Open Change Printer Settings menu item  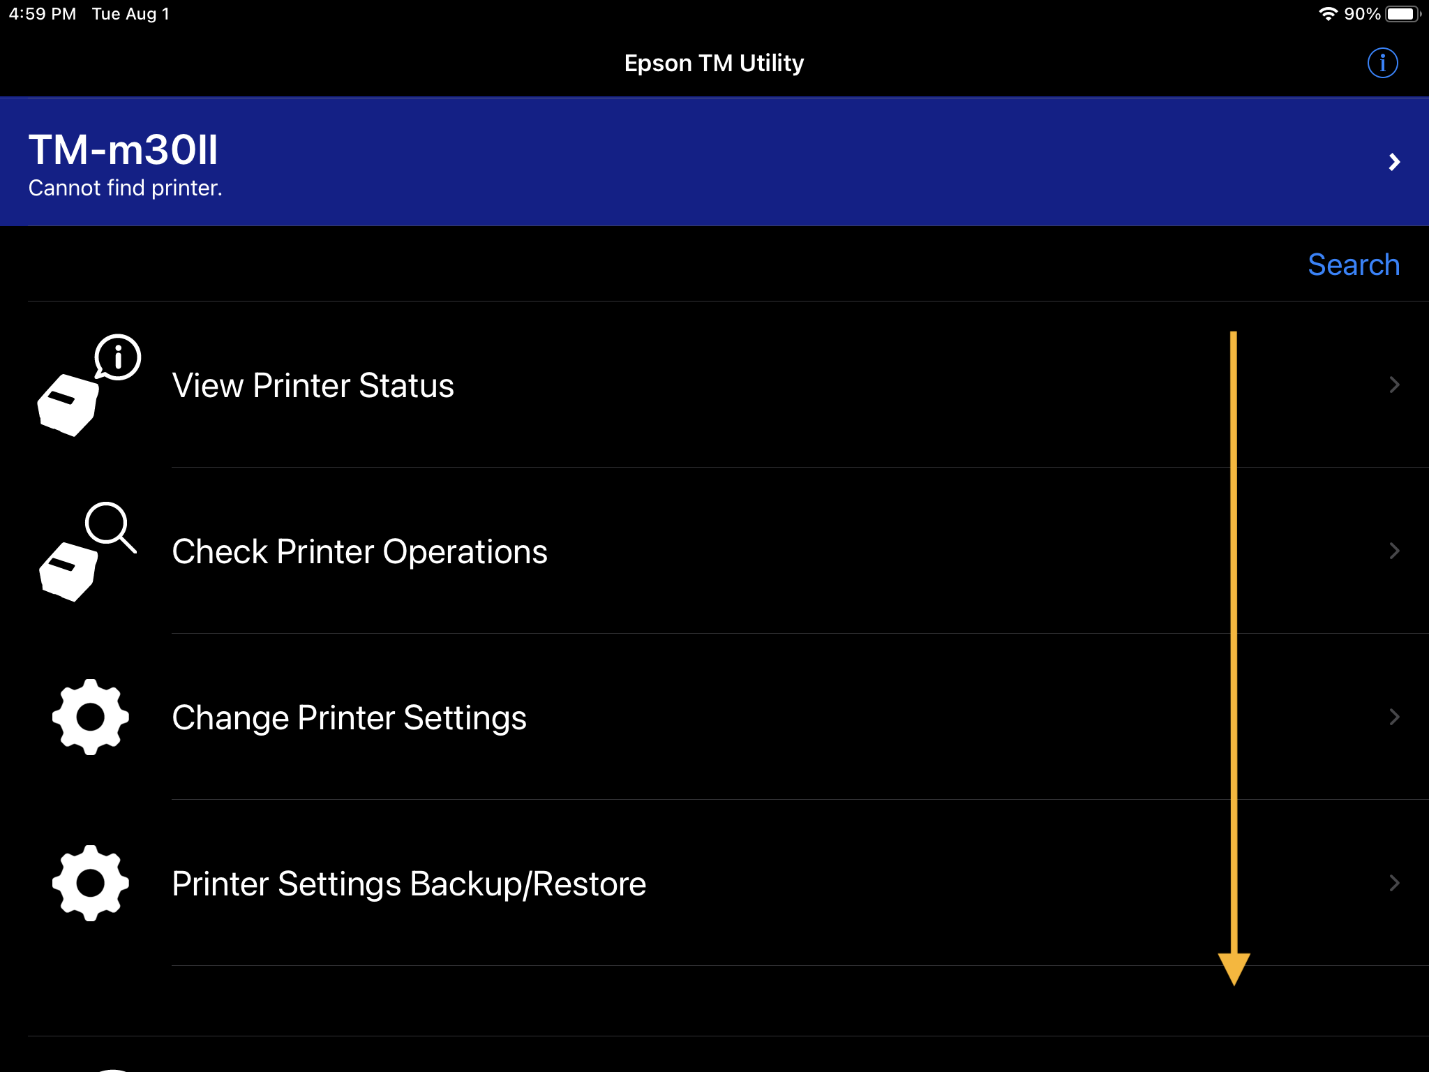coord(349,717)
